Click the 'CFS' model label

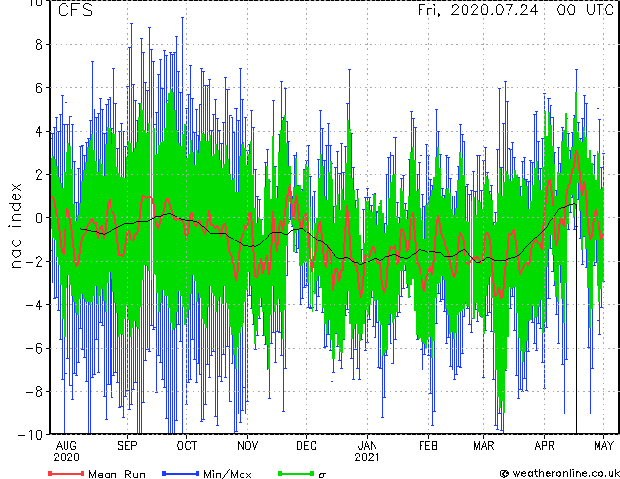click(x=75, y=10)
